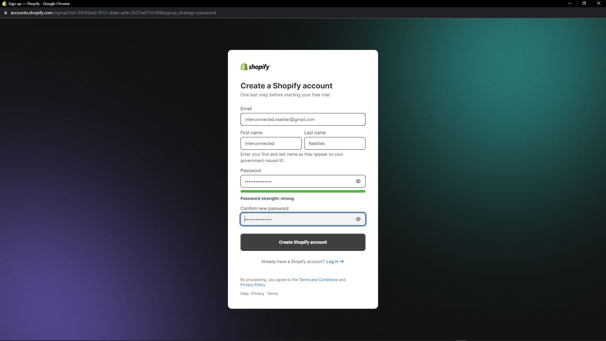Viewport: 606px width, 341px height.
Task: Click the Create Shopify account button
Action: pyautogui.click(x=303, y=242)
